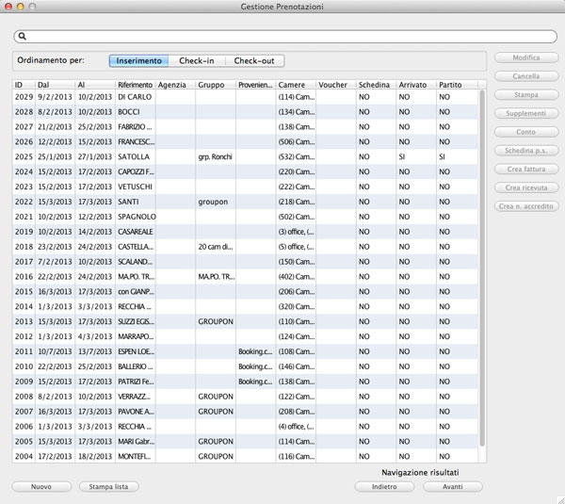This screenshot has height=504, width=565.
Task: Open Supplementi
Action: (526, 113)
